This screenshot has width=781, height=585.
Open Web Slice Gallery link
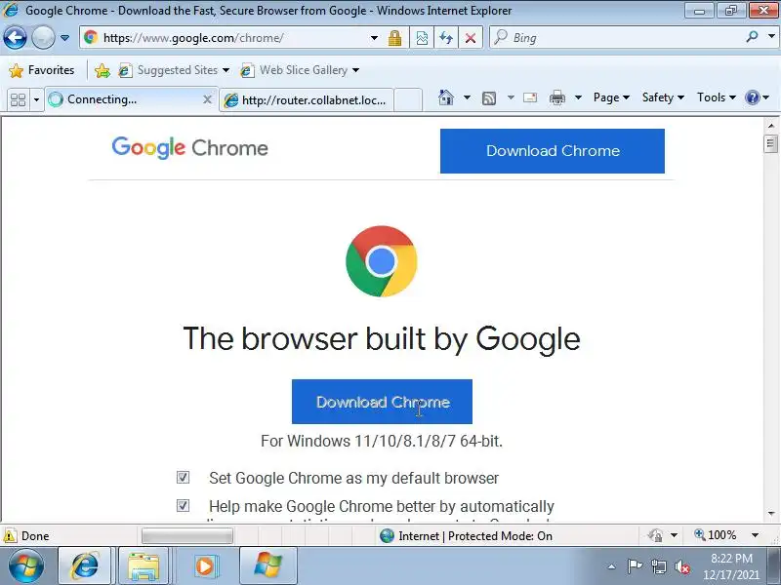pos(299,70)
